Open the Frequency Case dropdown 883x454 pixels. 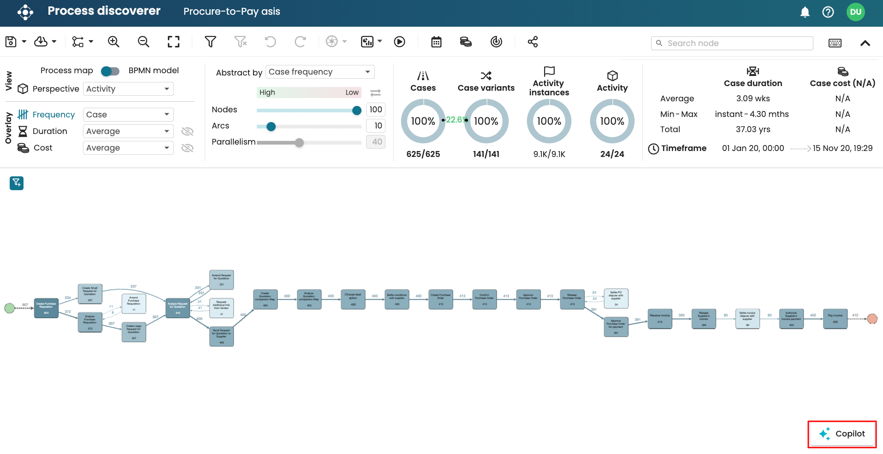tap(128, 115)
